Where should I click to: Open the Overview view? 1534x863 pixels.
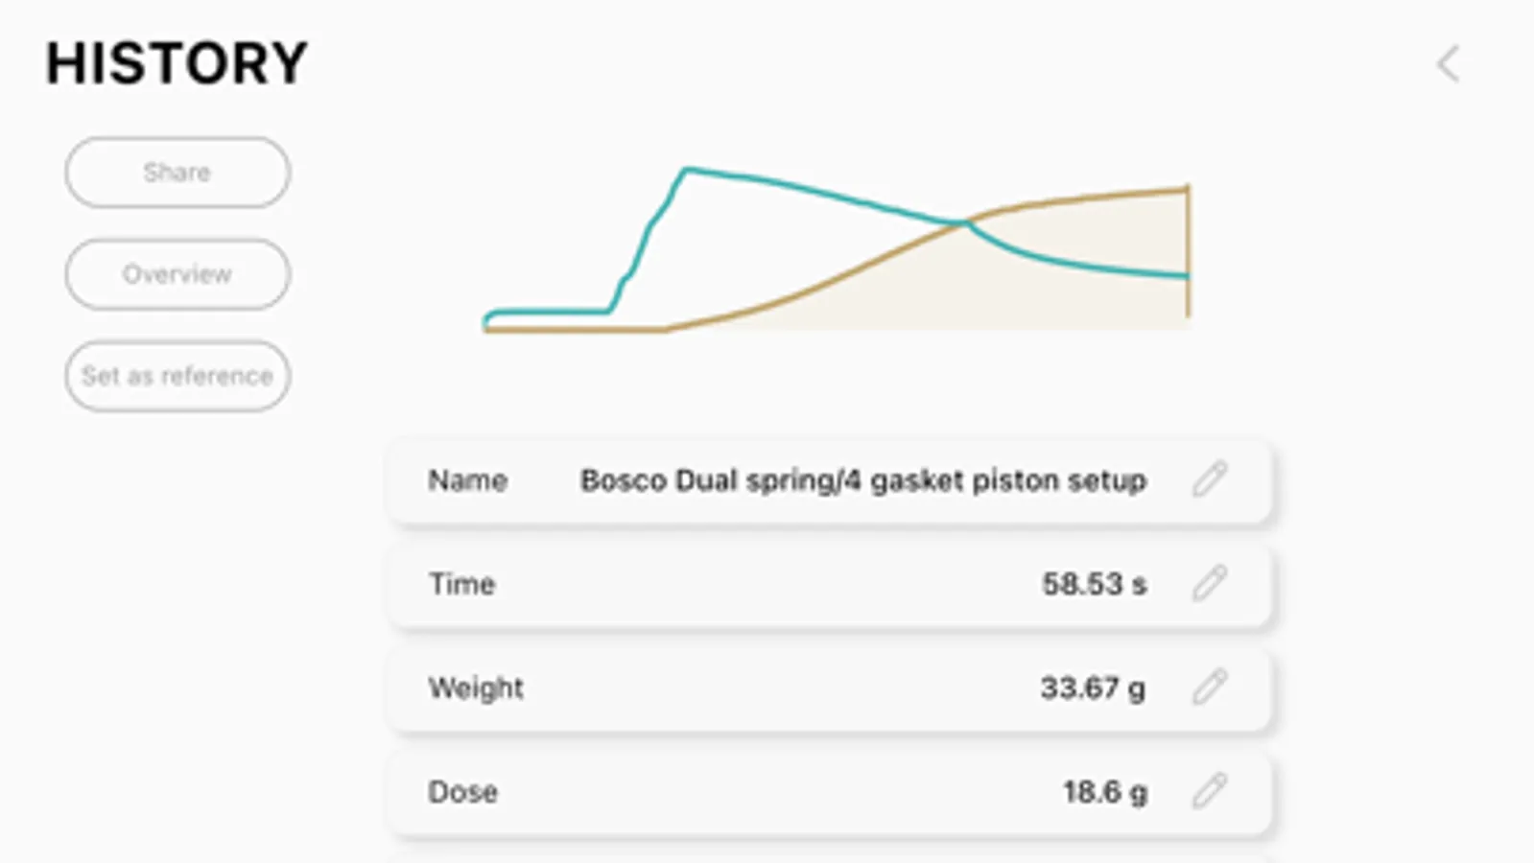coord(177,274)
